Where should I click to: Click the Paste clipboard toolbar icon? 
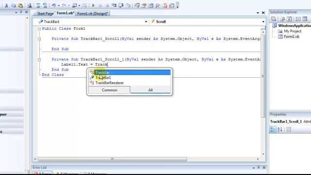[20, 5]
